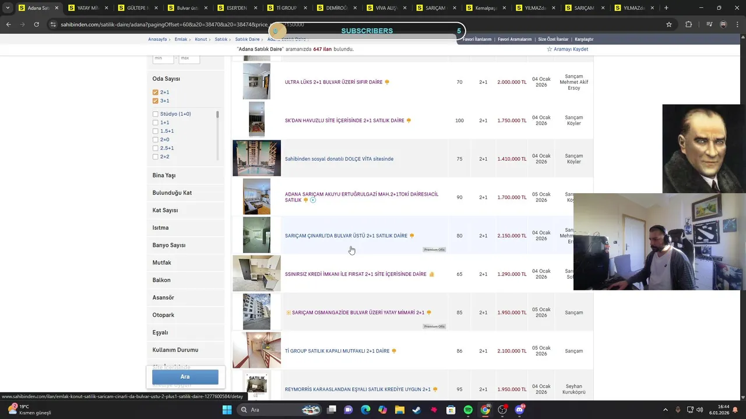Go to Anasayfa breadcrumb
The image size is (746, 419).
tap(157, 40)
